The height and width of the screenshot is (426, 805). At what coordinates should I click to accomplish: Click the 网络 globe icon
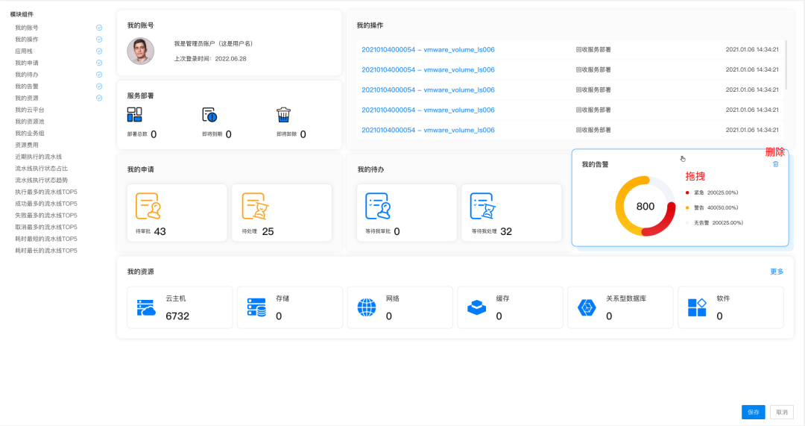(x=367, y=307)
